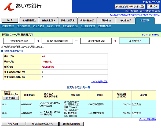Click step ② 取引先の所属を変更 box
This screenshot has width=161, height=128.
[x=57, y=41]
